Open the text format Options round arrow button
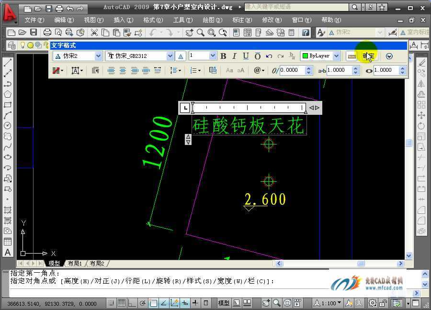Viewport: 431px width, 310px height. (x=389, y=56)
